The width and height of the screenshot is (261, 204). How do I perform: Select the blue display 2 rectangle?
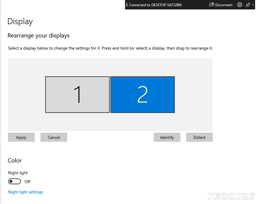[142, 95]
